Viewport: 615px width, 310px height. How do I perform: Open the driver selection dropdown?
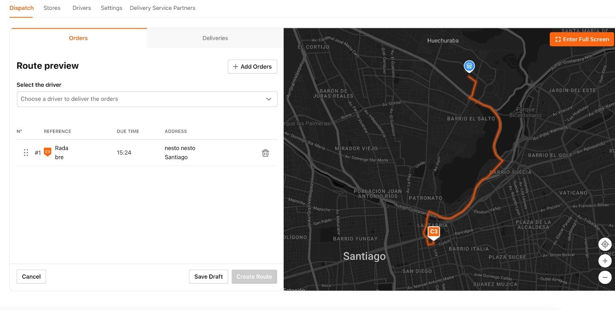[147, 99]
